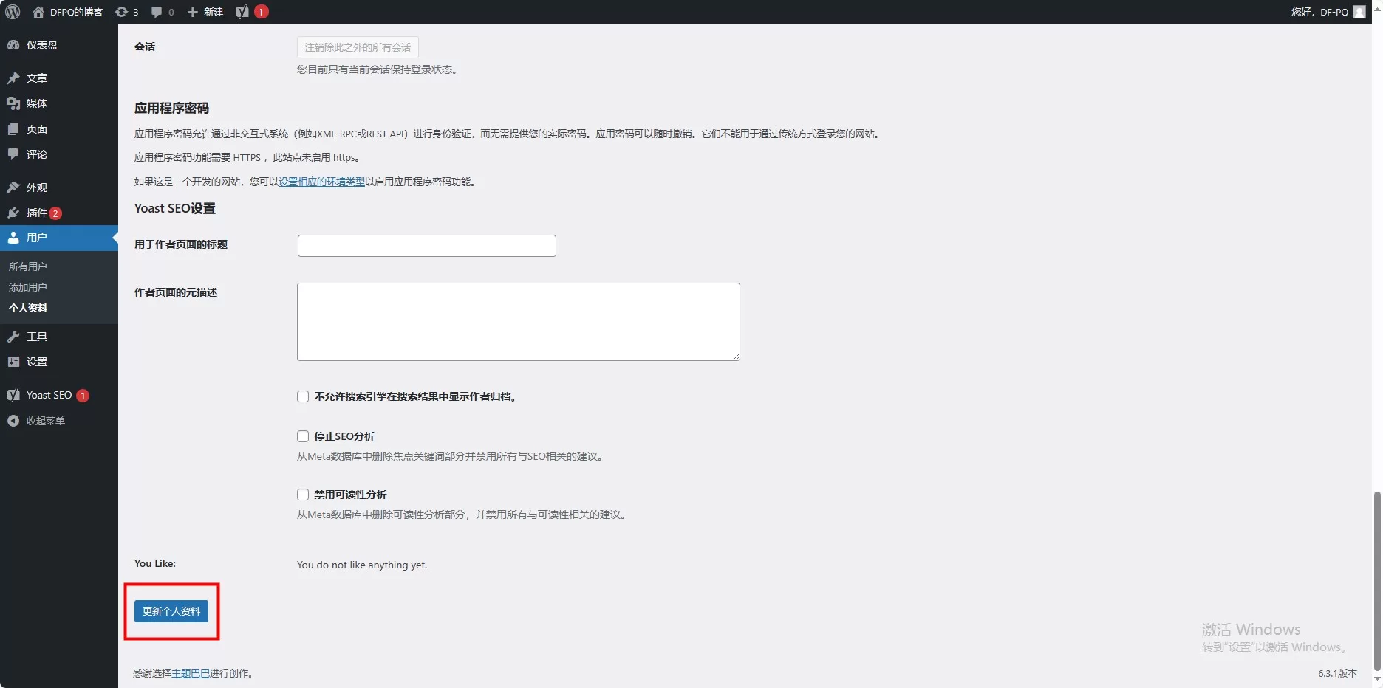This screenshot has width=1383, height=688.
Task: Follow the 主题巴巴 footer link
Action: point(191,673)
